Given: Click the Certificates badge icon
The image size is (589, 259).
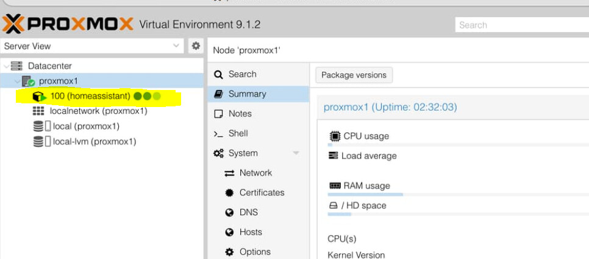Looking at the screenshot, I should (x=229, y=193).
